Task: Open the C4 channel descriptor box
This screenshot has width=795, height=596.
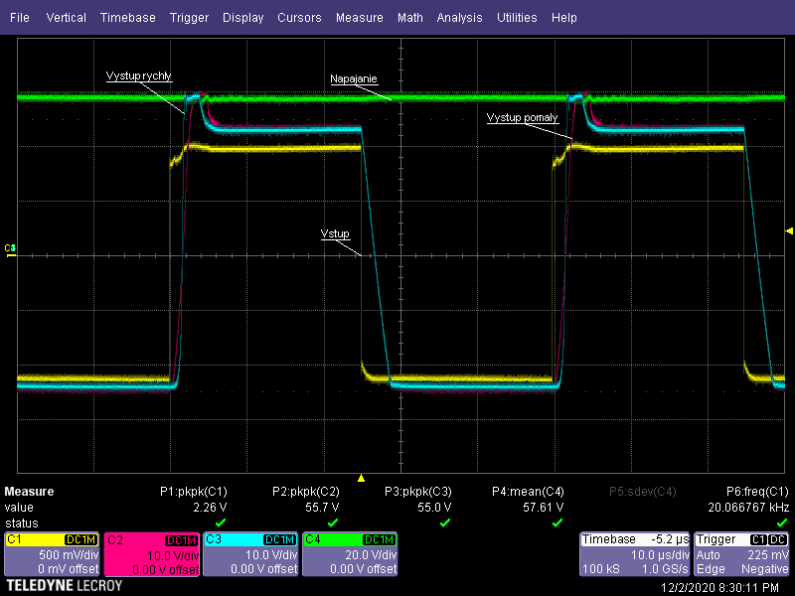Action: click(x=350, y=554)
